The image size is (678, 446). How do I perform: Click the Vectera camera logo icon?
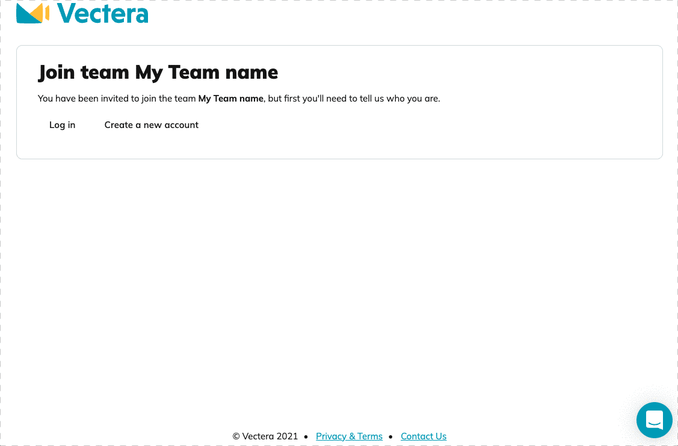pyautogui.click(x=32, y=13)
